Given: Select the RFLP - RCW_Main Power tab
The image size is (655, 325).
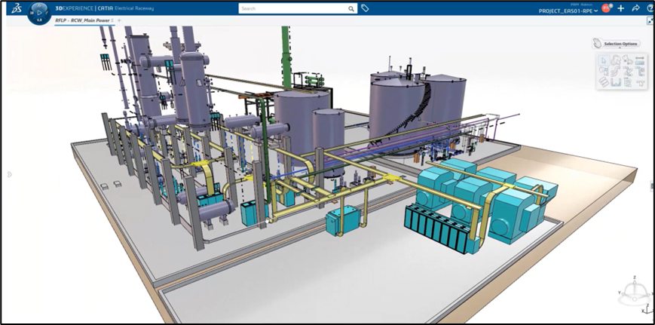Looking at the screenshot, I should point(84,20).
